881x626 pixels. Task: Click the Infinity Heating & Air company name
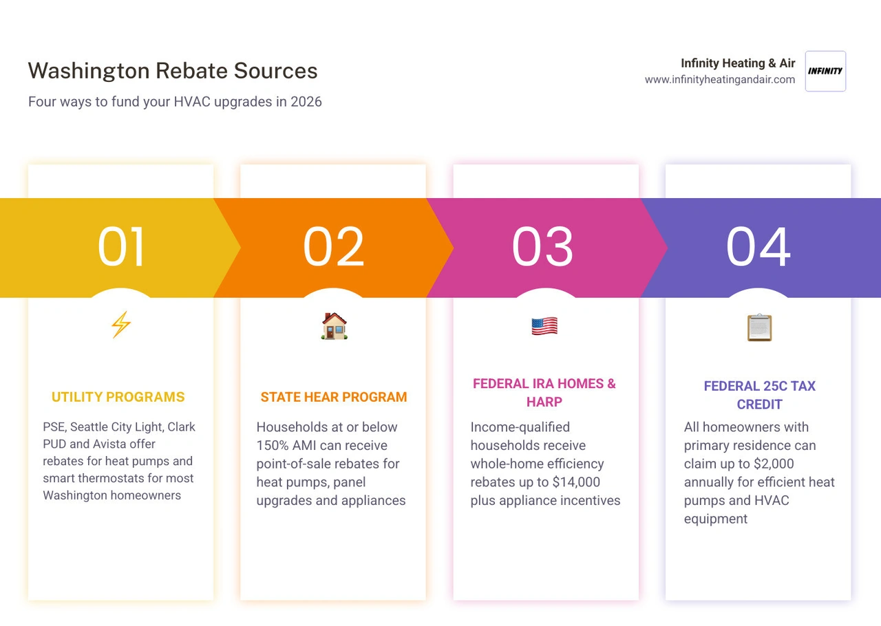pos(738,63)
